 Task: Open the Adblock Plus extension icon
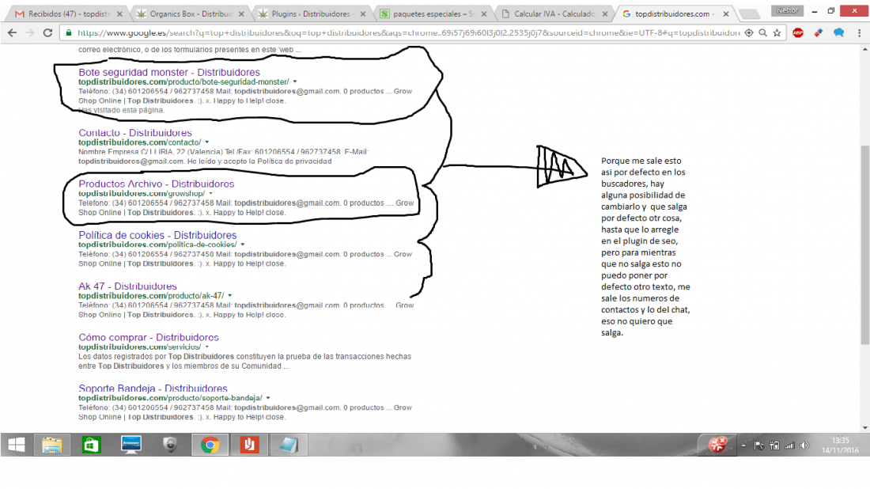coord(798,32)
